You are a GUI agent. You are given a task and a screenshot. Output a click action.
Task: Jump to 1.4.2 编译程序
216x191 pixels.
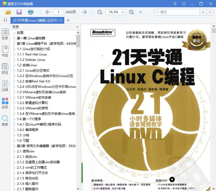coord(27,130)
